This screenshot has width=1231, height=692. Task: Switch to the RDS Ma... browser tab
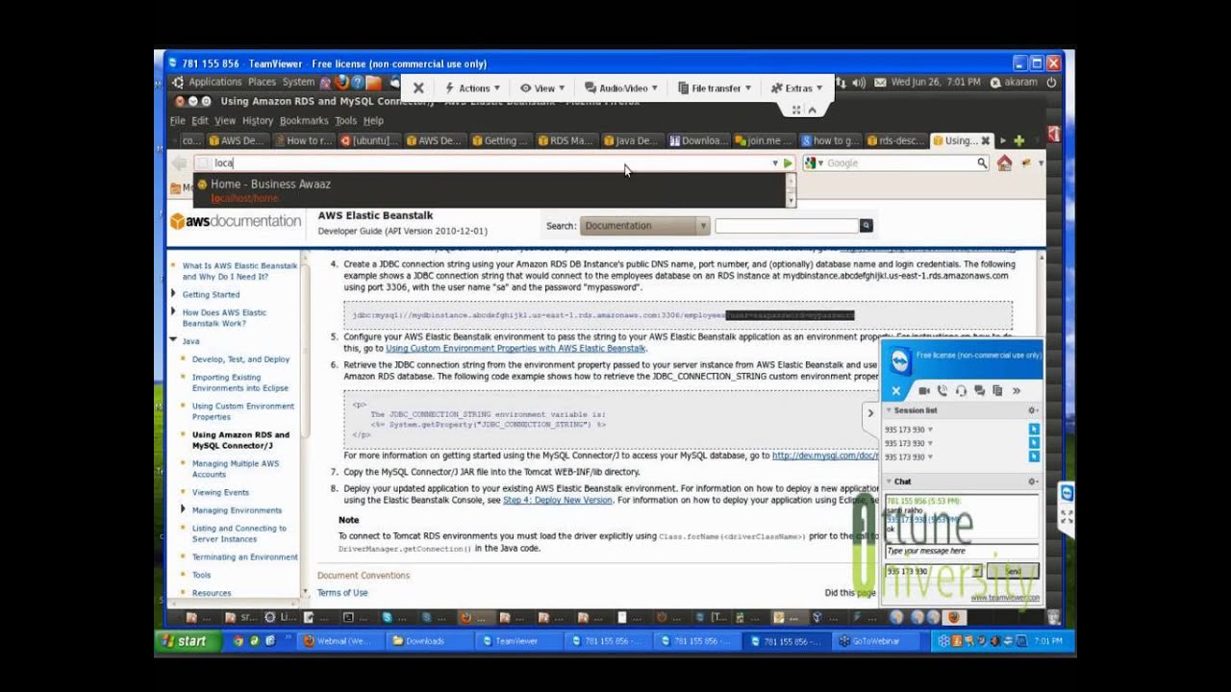(565, 140)
